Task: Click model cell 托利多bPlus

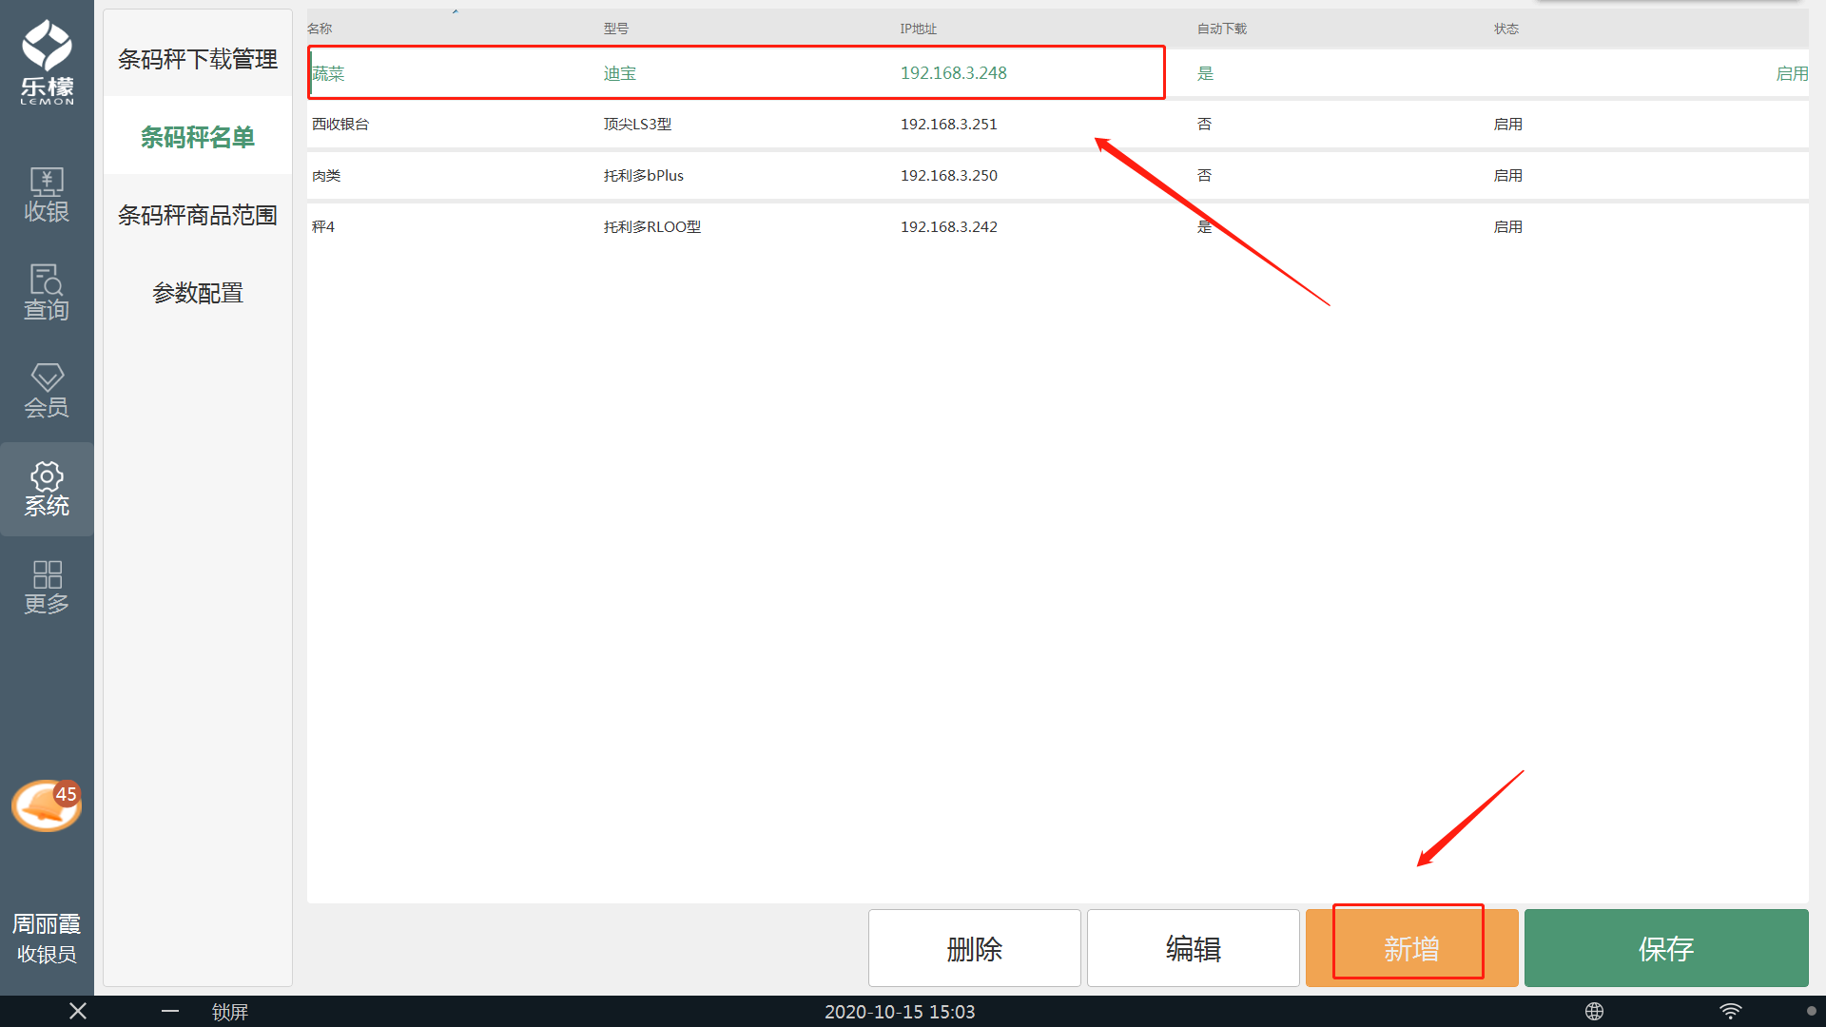Action: click(643, 175)
